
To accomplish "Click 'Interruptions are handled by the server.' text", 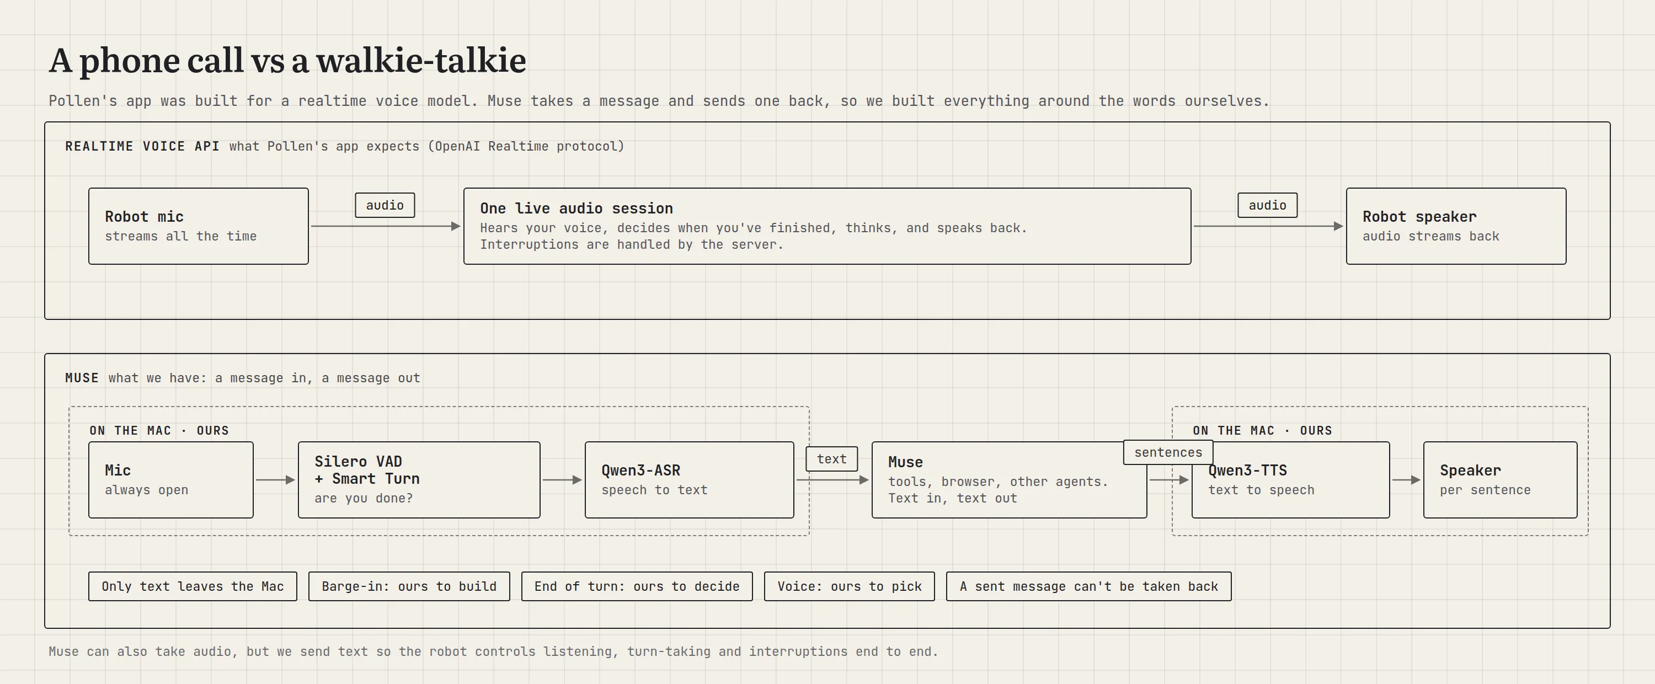I will 632,245.
